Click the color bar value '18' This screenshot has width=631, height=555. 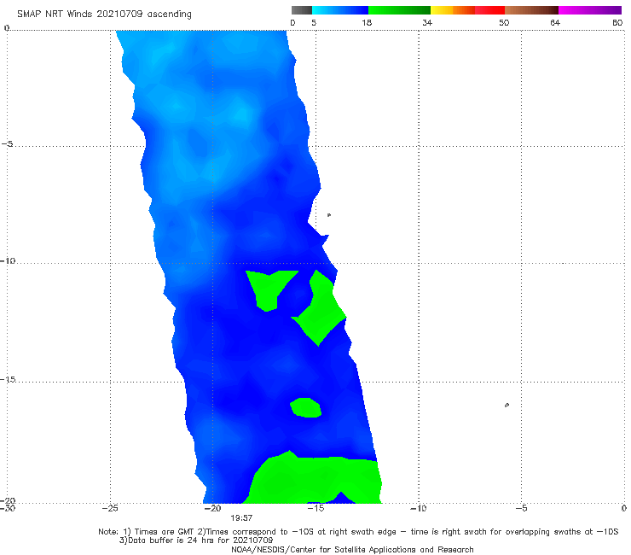[x=367, y=22]
